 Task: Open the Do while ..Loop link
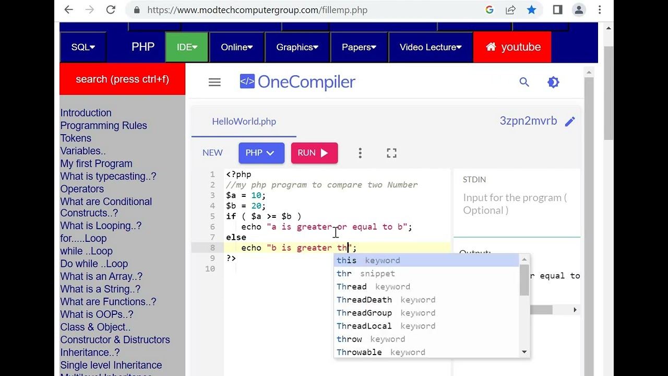tap(94, 264)
